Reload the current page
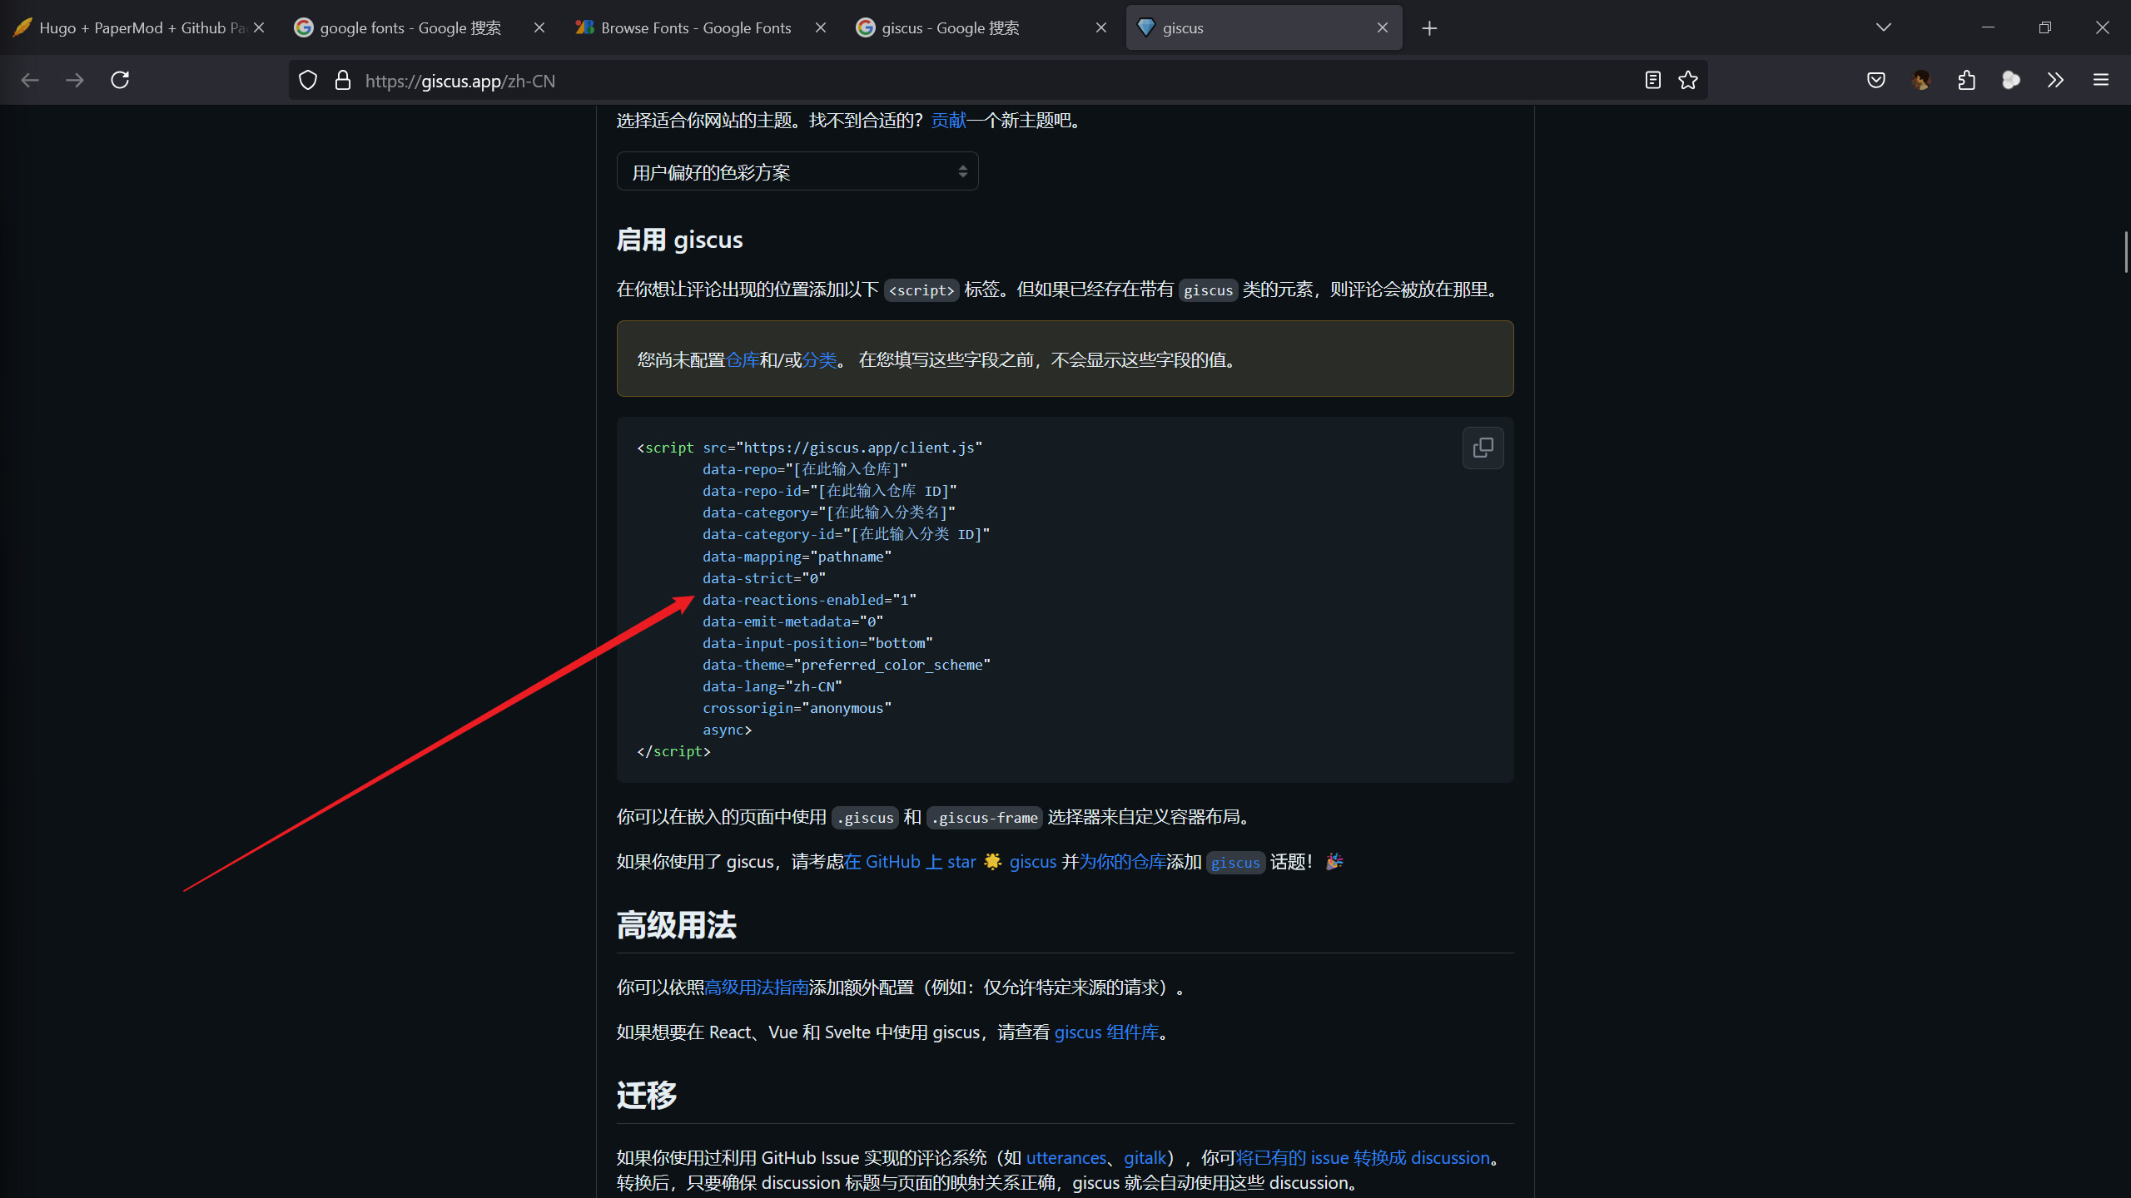This screenshot has width=2131, height=1198. (120, 80)
